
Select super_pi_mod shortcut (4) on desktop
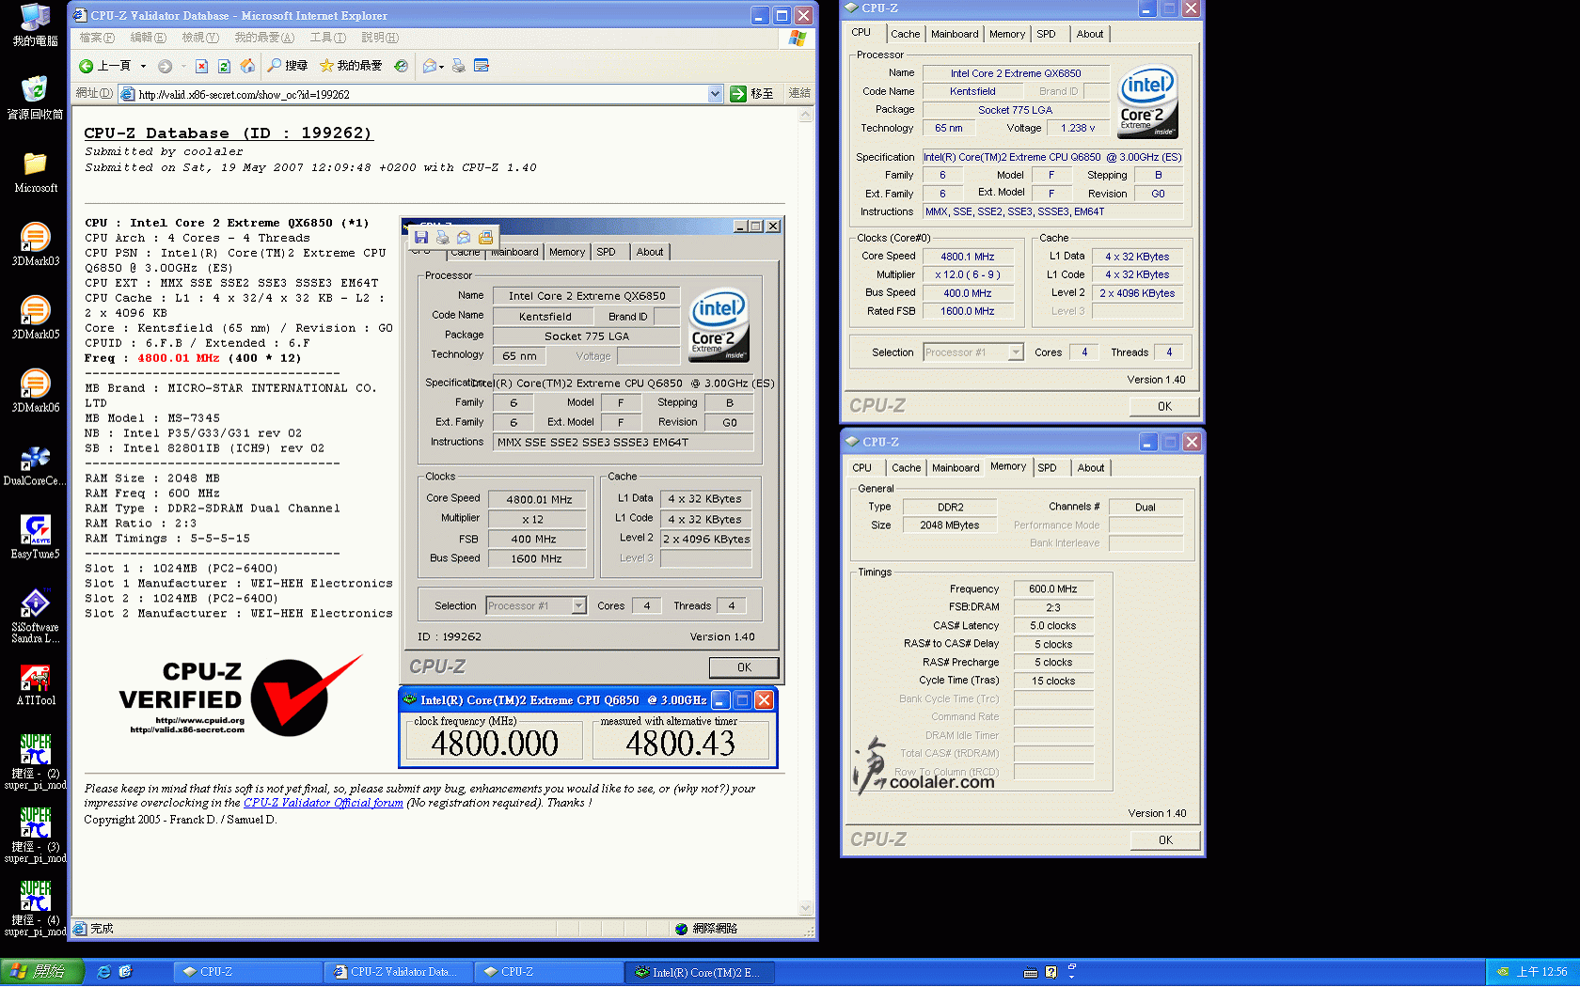35,910
